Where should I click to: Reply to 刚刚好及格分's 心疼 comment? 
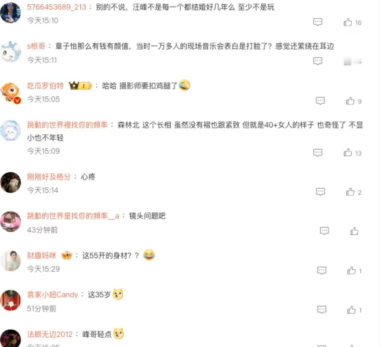pyautogui.click(x=320, y=192)
